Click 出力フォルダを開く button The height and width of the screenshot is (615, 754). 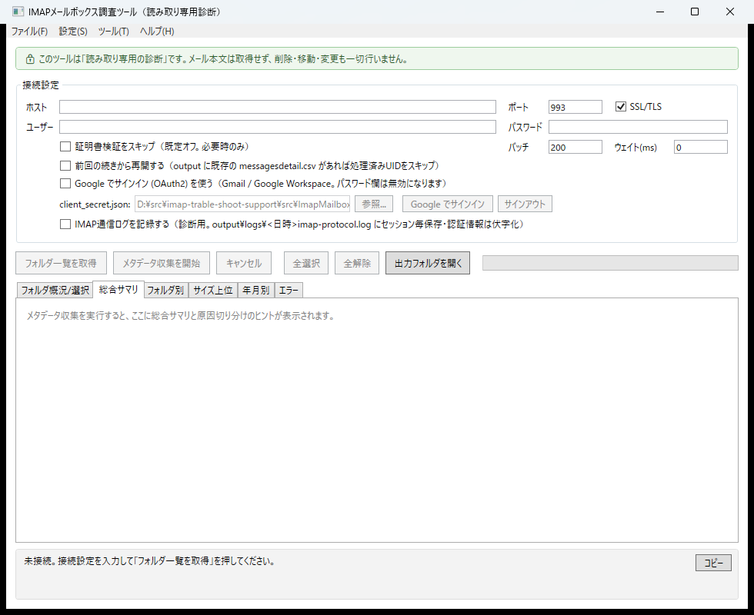[x=428, y=263]
